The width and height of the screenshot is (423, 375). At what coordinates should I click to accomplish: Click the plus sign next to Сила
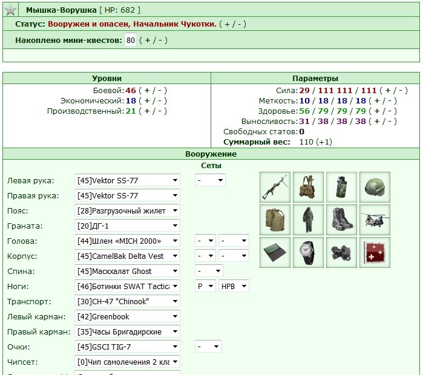(388, 90)
